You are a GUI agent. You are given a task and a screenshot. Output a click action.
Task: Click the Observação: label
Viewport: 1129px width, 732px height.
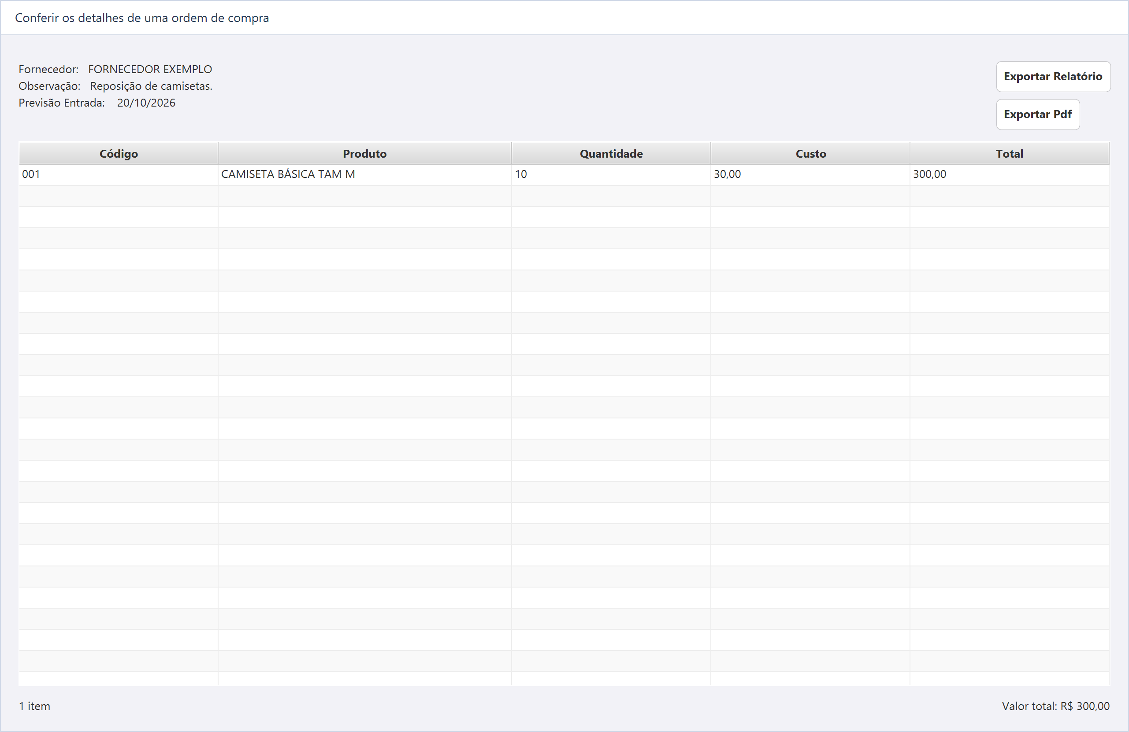pos(49,86)
